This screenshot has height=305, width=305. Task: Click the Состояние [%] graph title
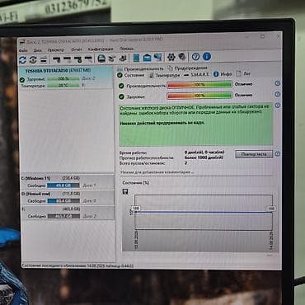136,183
